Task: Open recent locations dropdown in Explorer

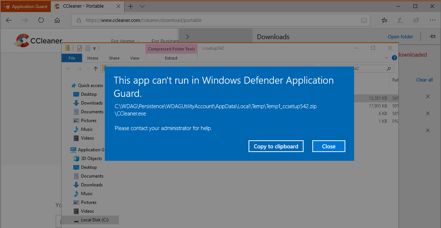Action: 88,68
